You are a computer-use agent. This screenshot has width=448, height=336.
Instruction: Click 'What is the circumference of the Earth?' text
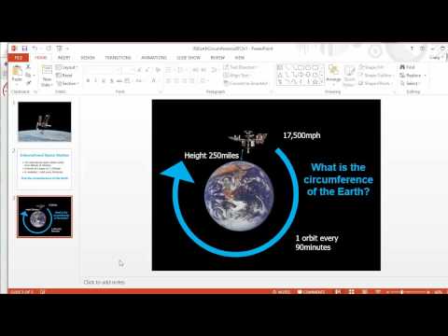(338, 179)
